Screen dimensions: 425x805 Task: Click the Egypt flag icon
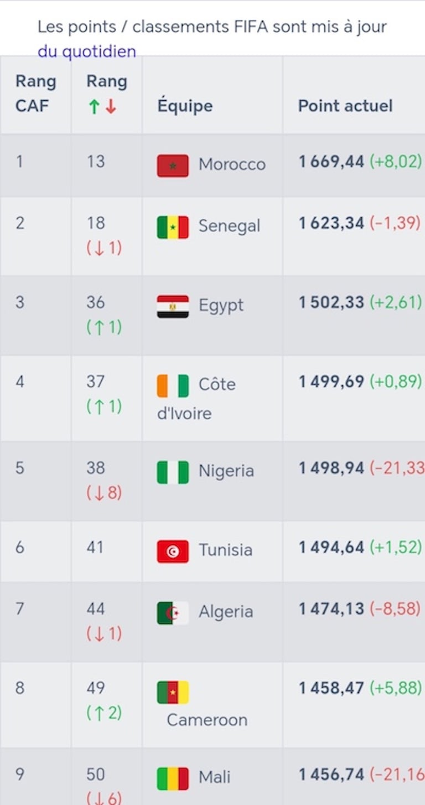(x=173, y=306)
